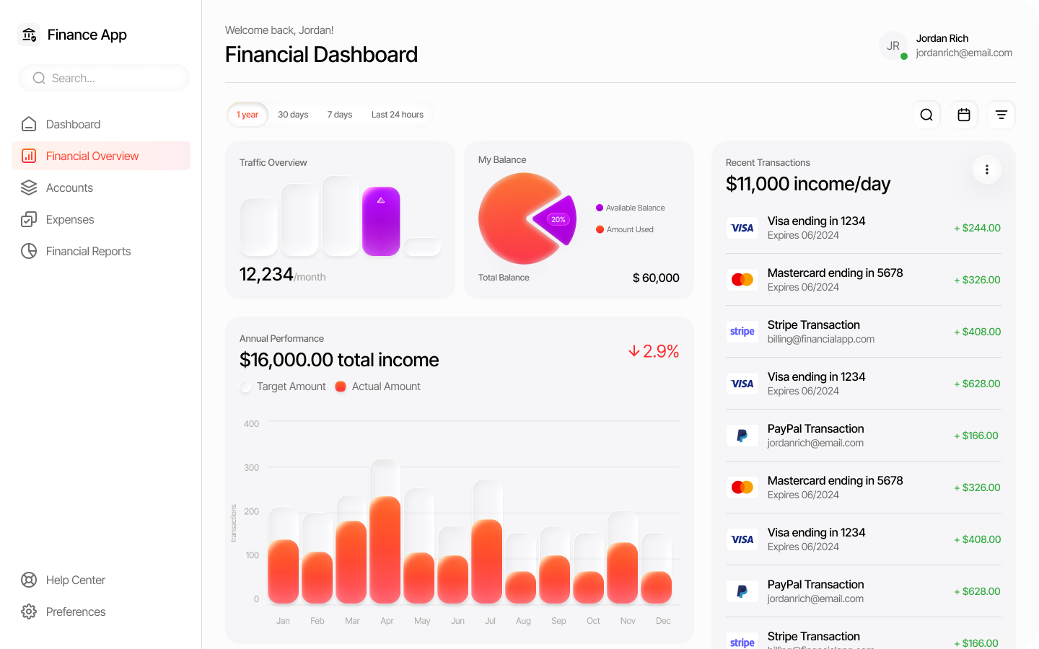Click the search magnifier icon in sidebar field
The width and height of the screenshot is (1039, 649).
tap(39, 78)
